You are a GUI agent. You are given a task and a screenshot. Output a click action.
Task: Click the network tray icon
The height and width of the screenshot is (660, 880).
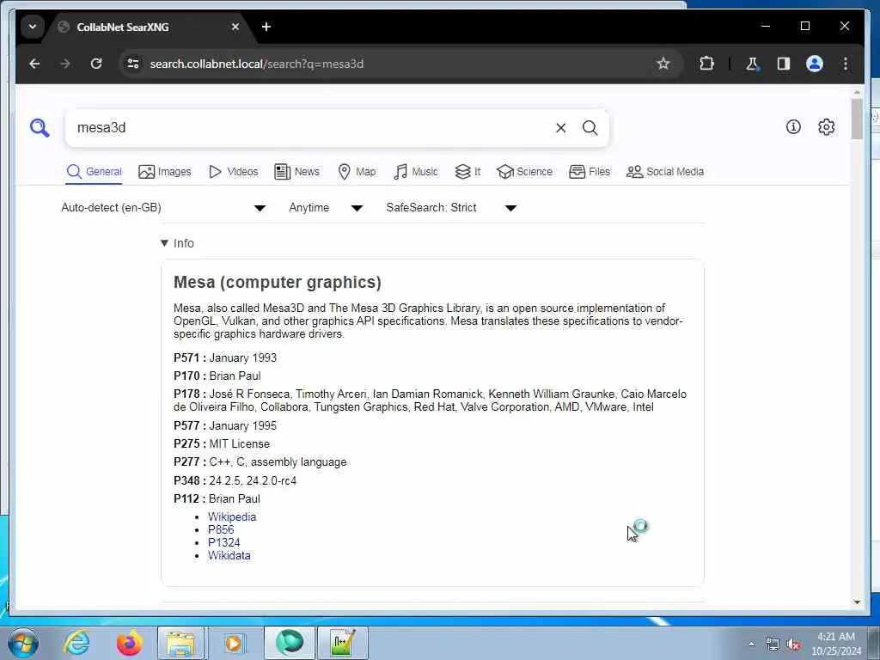pyautogui.click(x=773, y=645)
